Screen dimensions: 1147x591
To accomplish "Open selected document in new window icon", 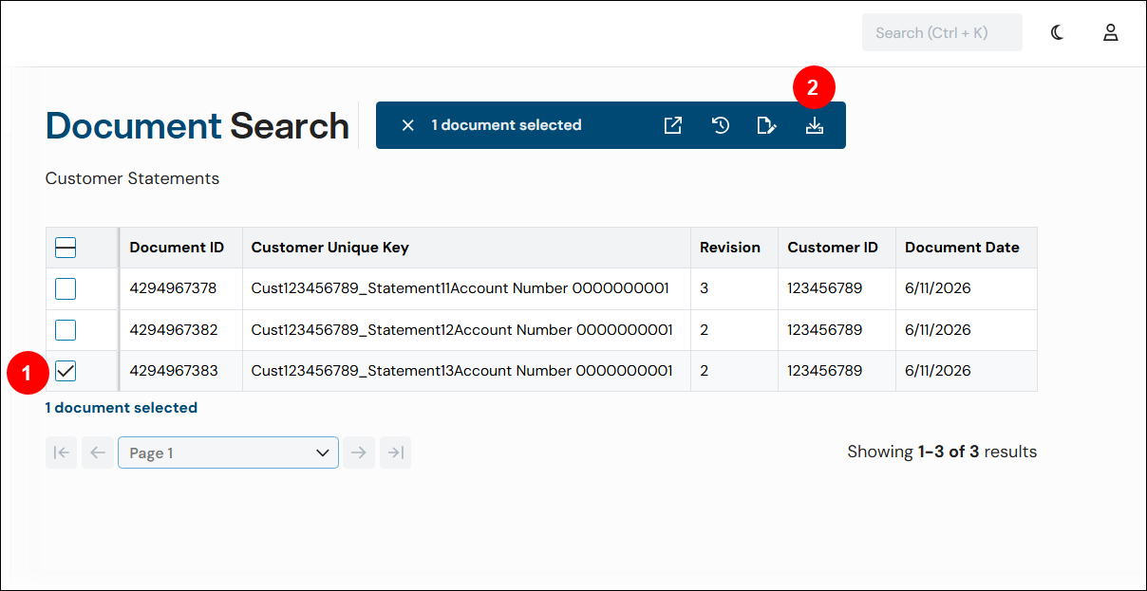I will 673,125.
